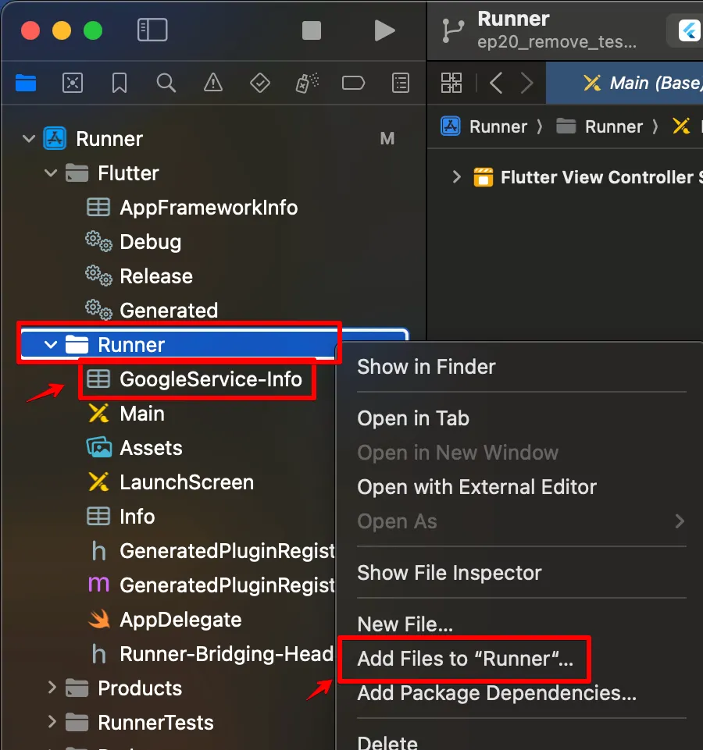Open the Find navigator
The image size is (703, 750).
coord(166,84)
